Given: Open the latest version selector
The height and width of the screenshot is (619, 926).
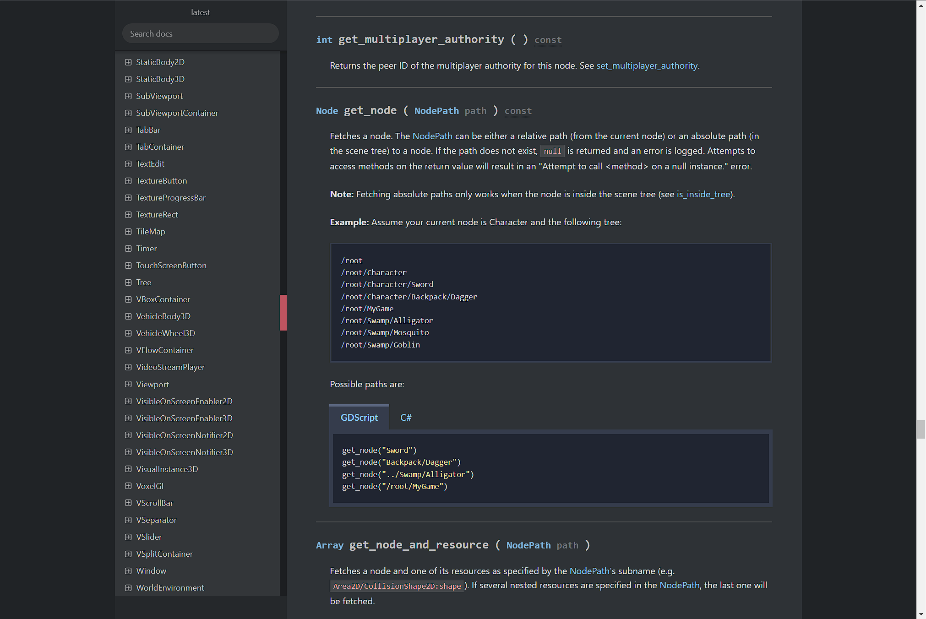Looking at the screenshot, I should [201, 12].
